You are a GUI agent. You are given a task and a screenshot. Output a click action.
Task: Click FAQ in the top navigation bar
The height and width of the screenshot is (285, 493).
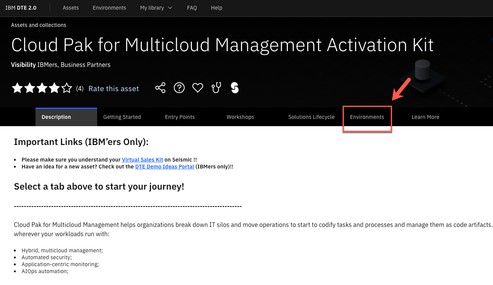point(192,8)
